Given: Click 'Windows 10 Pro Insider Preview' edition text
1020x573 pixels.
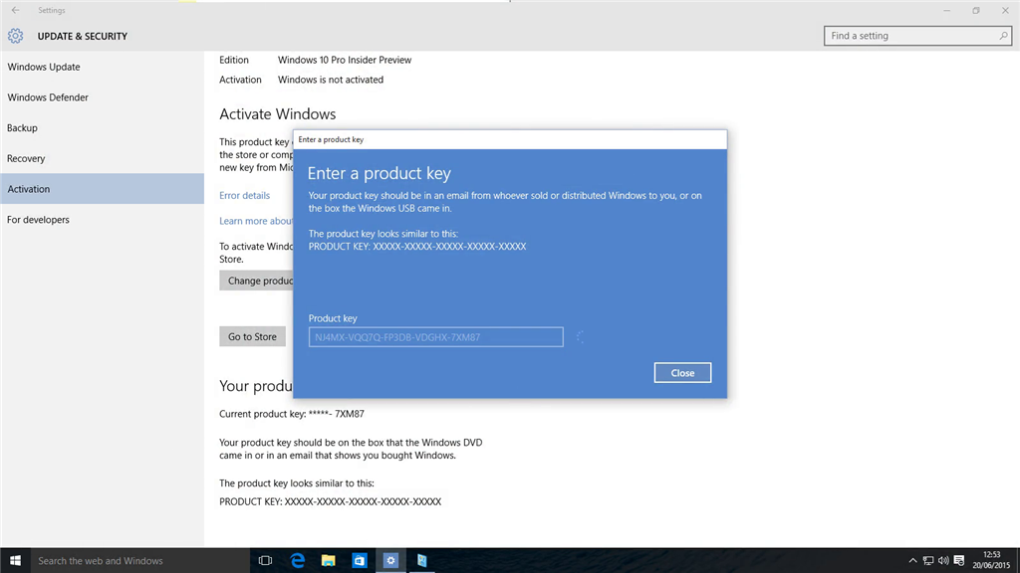Looking at the screenshot, I should tap(345, 60).
